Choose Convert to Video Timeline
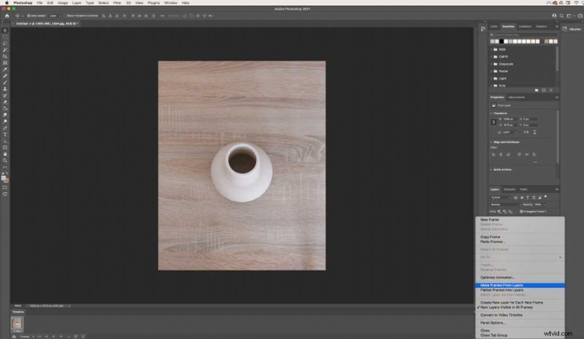 click(520, 315)
